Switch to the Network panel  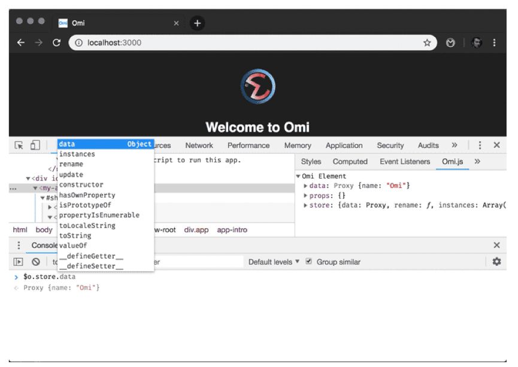point(199,145)
